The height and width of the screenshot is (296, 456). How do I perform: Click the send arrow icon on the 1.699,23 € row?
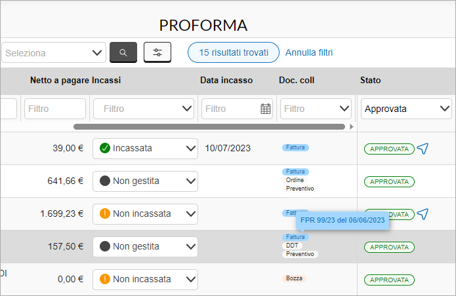[423, 214]
